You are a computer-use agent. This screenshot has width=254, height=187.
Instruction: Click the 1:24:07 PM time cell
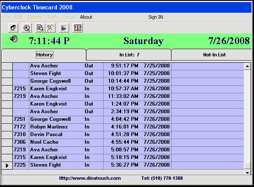tap(124, 104)
